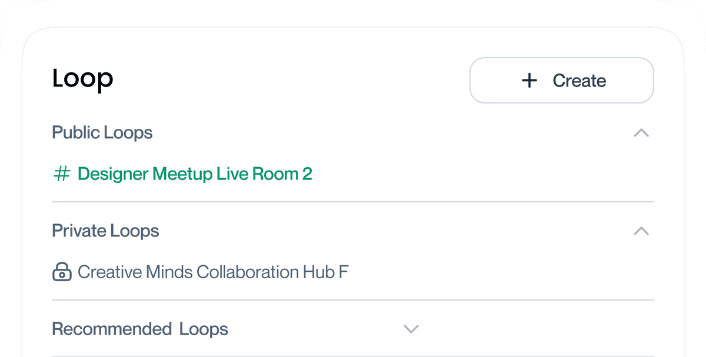Click the hash icon beside Designer Meetup
The height and width of the screenshot is (357, 706).
pos(62,174)
